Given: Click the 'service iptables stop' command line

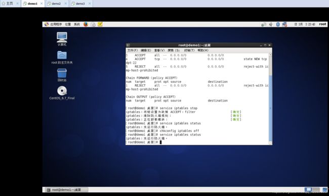Looking at the screenshot, I should click(x=161, y=108).
